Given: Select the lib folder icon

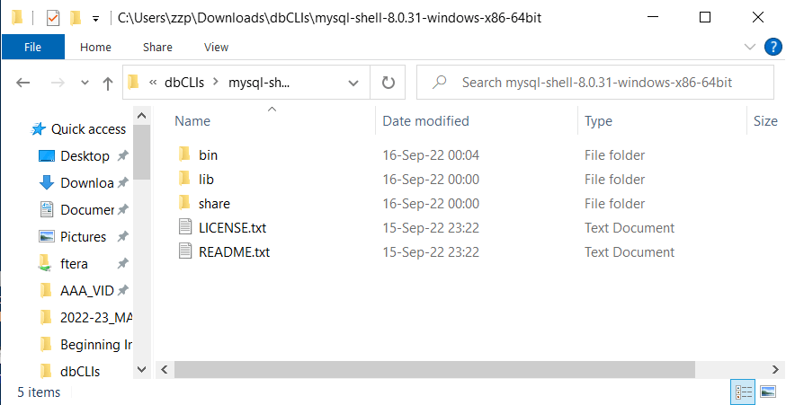Looking at the screenshot, I should pyautogui.click(x=184, y=178).
